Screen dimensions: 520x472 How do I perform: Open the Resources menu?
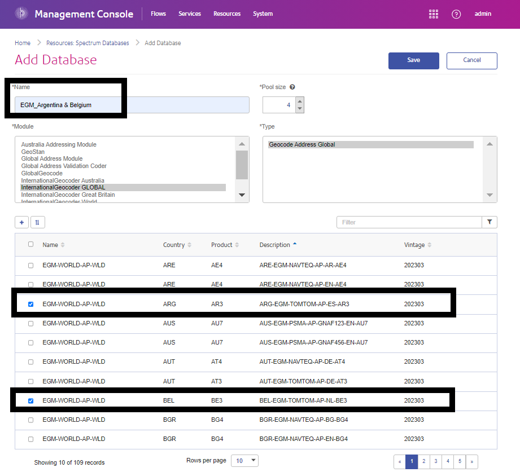[227, 14]
